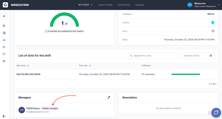Open the sparkle AI assistant sidebar icon

4,16
